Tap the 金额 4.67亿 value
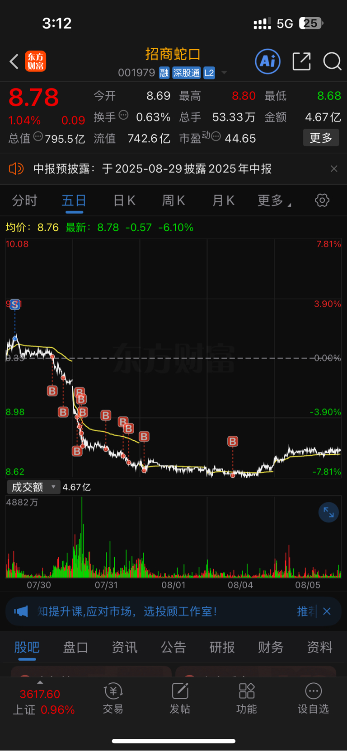 [x=323, y=117]
